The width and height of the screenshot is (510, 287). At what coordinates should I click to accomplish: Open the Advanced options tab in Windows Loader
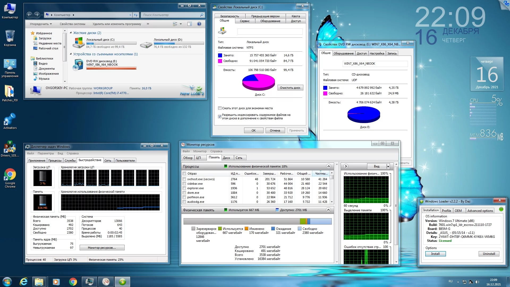pyautogui.click(x=480, y=210)
